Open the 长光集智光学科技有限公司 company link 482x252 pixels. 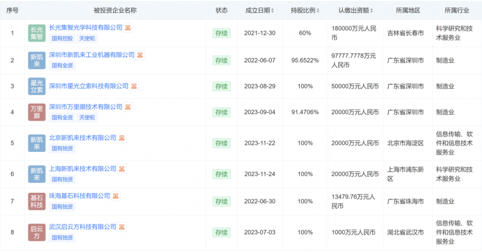click(86, 28)
